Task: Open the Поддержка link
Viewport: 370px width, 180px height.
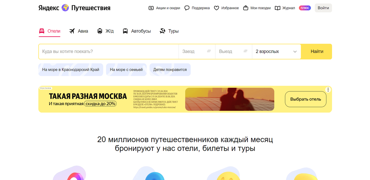Action: tap(201, 8)
